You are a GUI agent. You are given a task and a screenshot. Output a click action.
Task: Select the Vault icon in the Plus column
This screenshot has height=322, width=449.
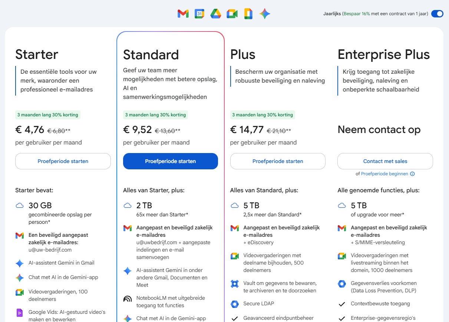234,284
